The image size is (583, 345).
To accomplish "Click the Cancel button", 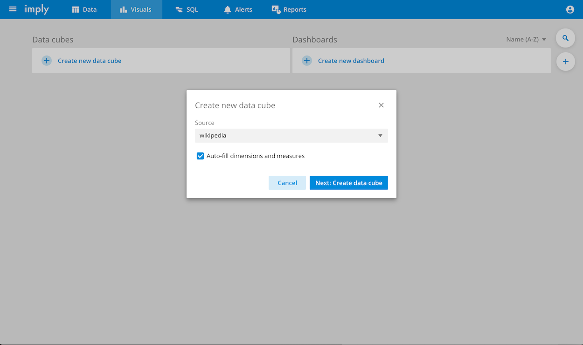I will click(287, 183).
